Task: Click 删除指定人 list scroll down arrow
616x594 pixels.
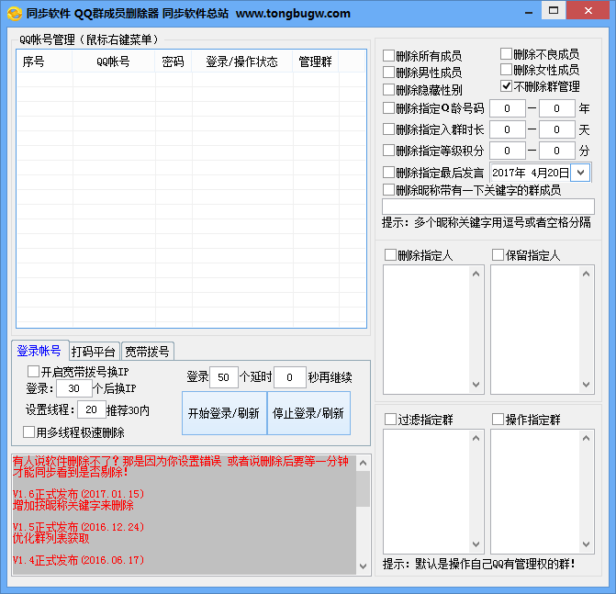Action: coord(476,384)
